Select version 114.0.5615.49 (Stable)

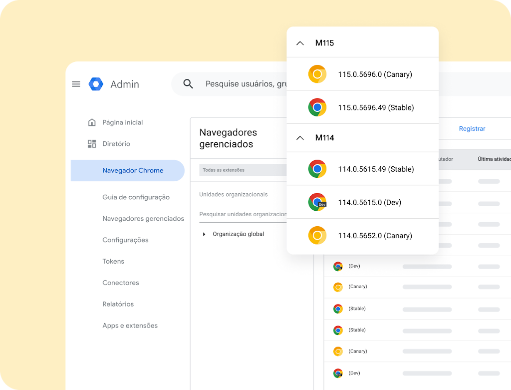(376, 169)
